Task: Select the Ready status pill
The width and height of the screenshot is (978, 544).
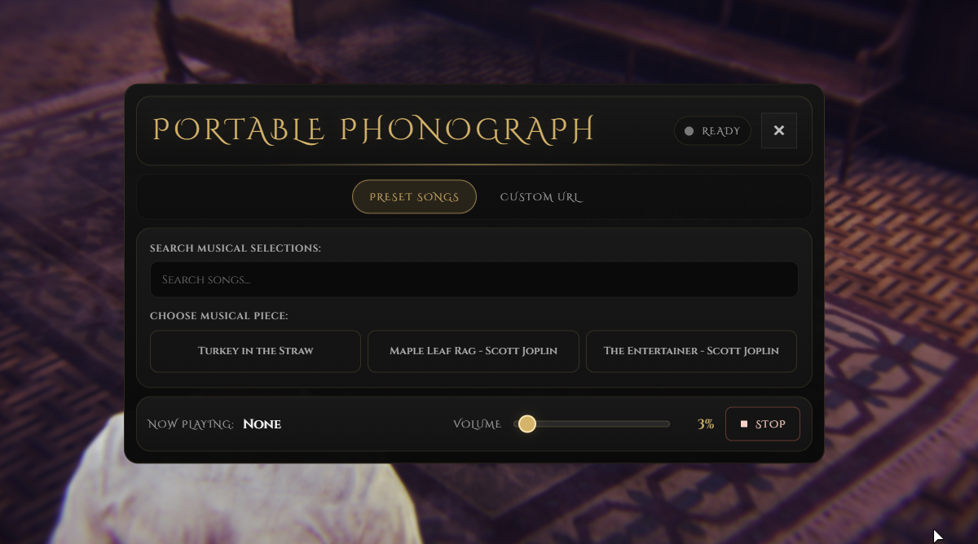Action: tap(712, 131)
